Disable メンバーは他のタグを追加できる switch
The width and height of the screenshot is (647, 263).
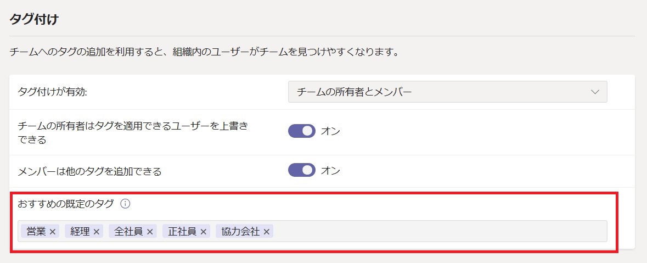[x=302, y=170]
